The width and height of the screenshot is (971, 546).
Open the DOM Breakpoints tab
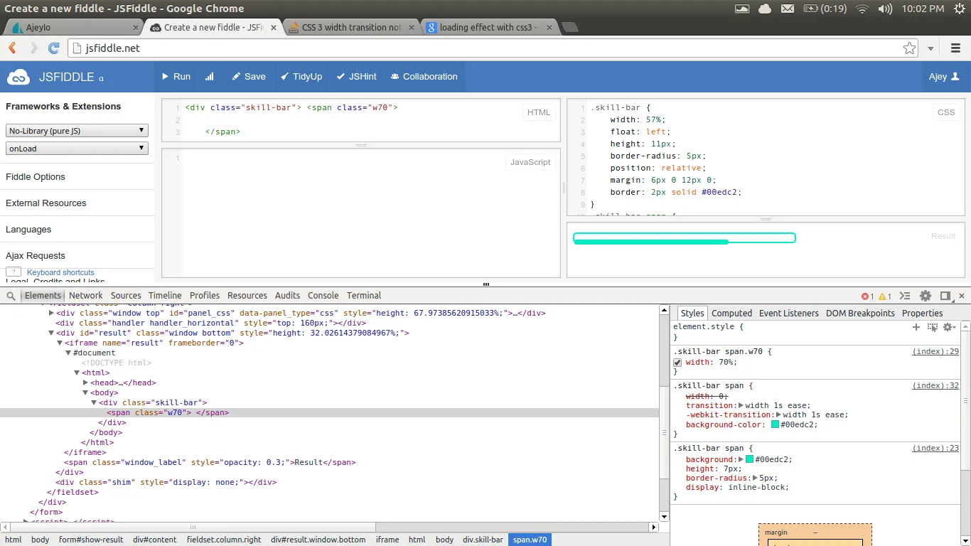[860, 314]
